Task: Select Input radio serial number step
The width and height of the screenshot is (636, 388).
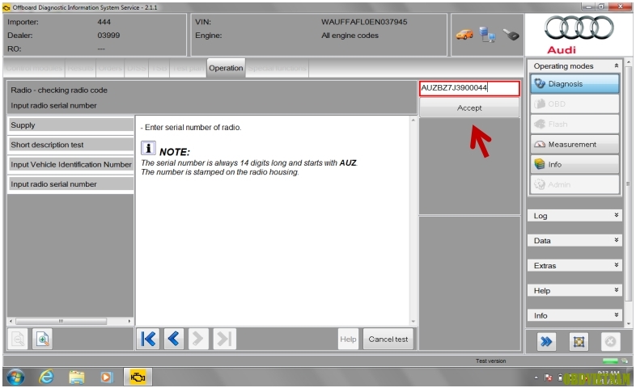Action: (70, 183)
